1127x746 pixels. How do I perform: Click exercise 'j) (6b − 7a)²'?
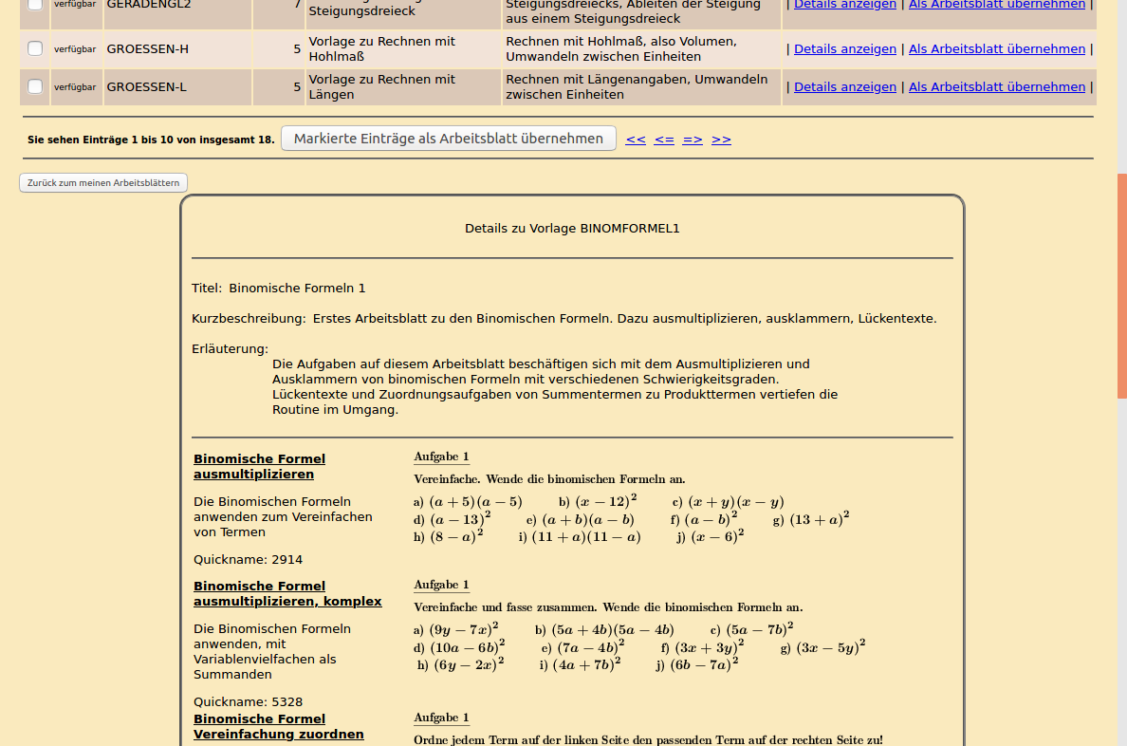pos(697,664)
